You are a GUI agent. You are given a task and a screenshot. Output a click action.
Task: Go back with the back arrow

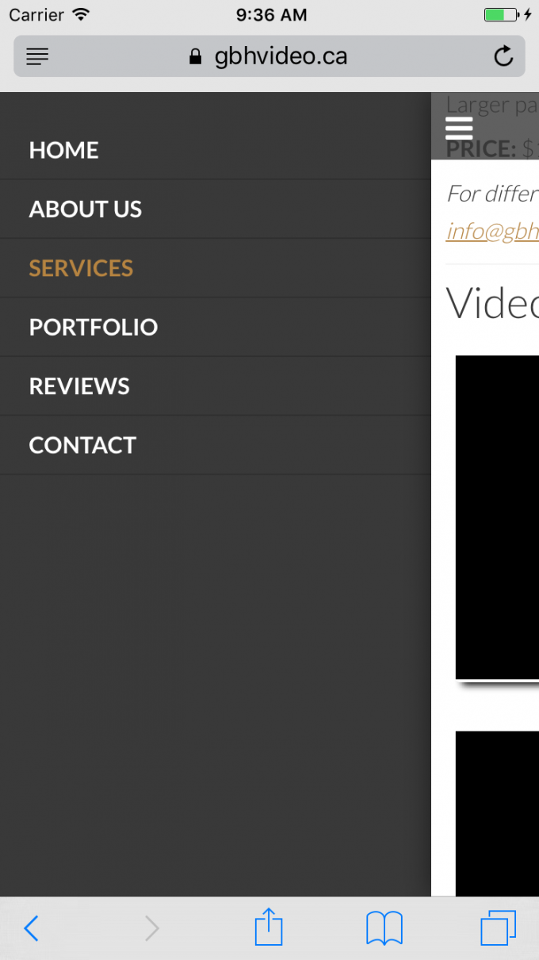coord(31,928)
